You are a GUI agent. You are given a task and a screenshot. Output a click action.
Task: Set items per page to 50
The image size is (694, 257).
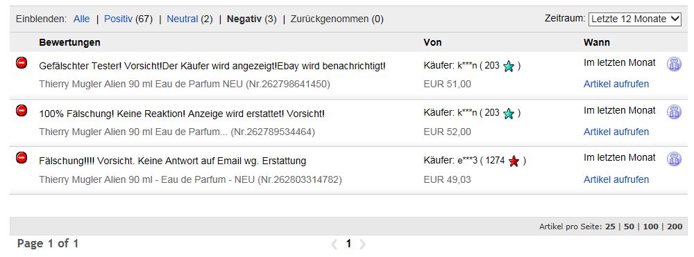629,227
